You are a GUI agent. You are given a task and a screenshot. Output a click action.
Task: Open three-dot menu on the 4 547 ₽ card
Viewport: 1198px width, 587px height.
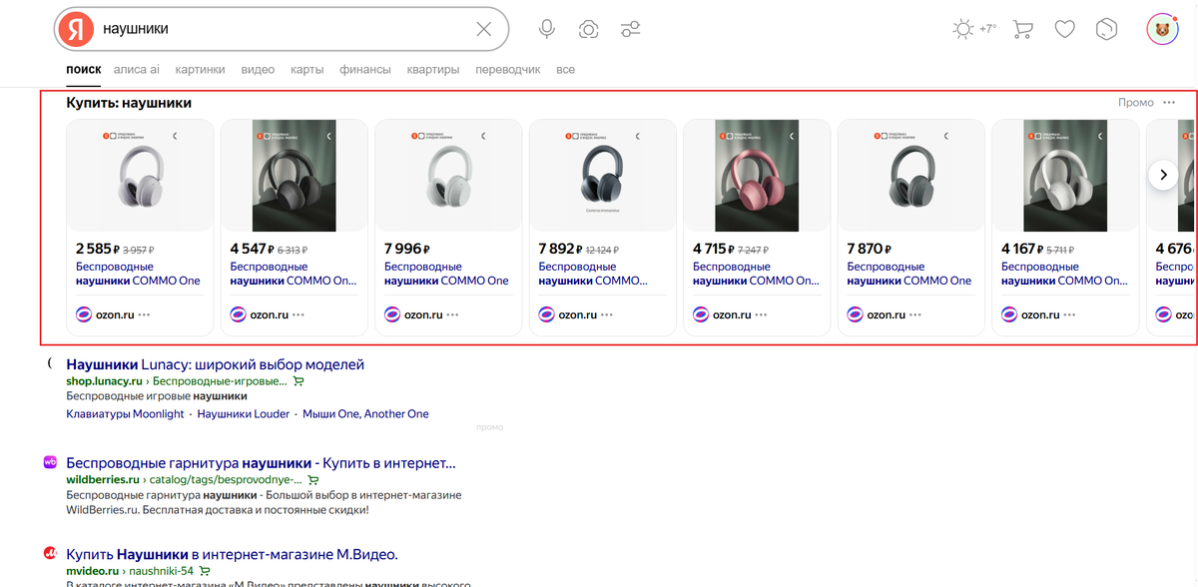[299, 314]
